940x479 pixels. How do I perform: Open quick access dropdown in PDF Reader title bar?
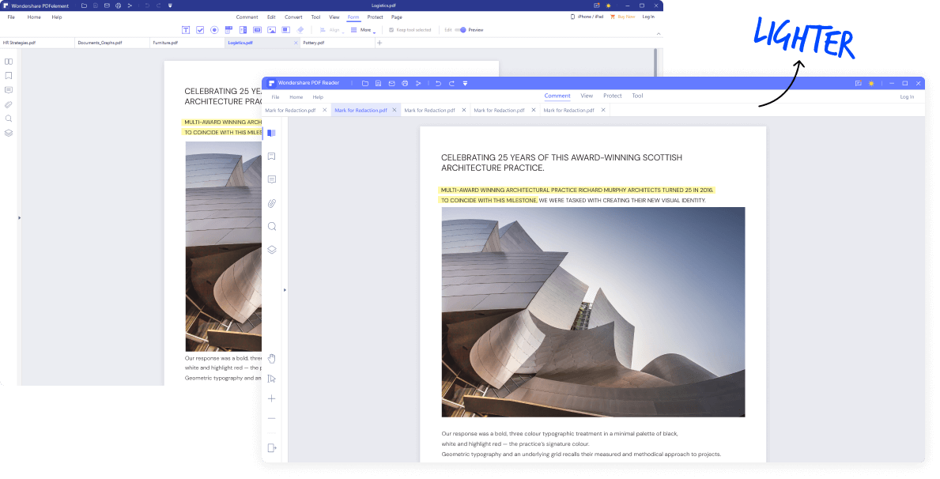[x=465, y=83]
